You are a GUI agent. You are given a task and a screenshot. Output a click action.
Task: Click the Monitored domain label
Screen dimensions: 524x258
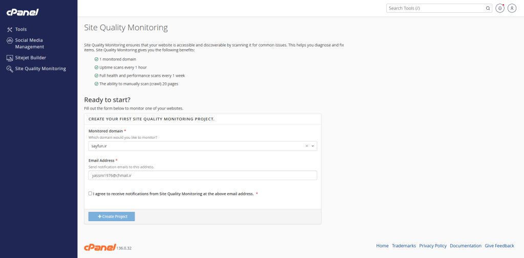tap(105, 131)
